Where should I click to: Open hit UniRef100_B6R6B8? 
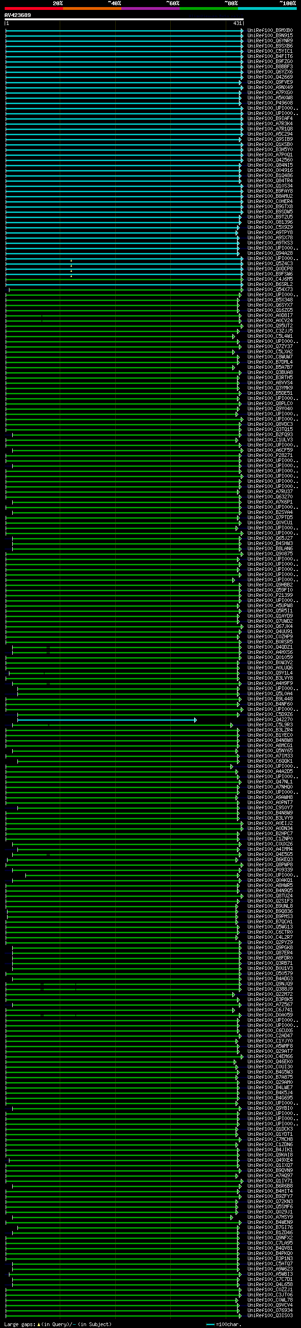270,1186
